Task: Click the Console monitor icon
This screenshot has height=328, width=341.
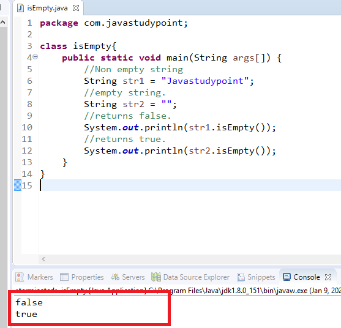Action: 287,277
